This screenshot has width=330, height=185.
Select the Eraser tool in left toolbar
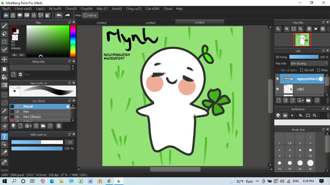(x=5, y=33)
